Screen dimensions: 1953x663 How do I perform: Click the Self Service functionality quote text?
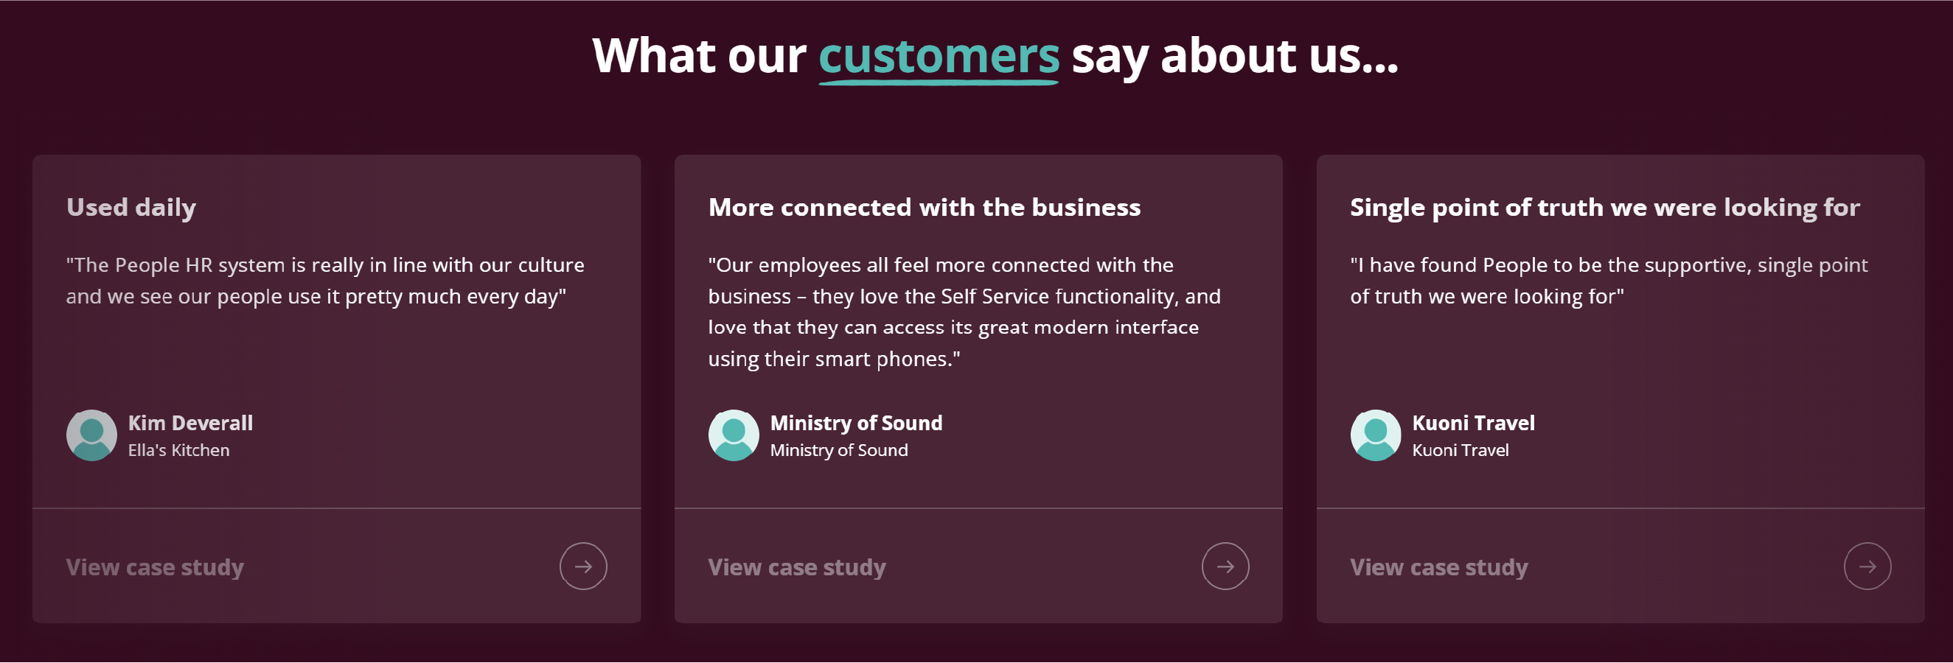(964, 312)
